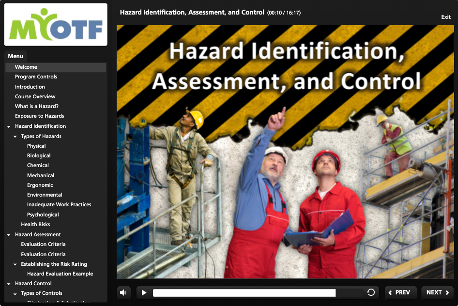Image resolution: width=458 pixels, height=306 pixels.
Task: Open the second Evaluation Criteria entry
Action: pyautogui.click(x=43, y=254)
